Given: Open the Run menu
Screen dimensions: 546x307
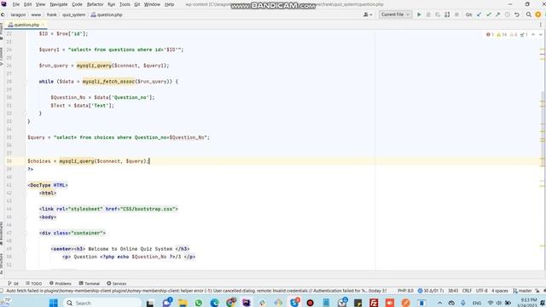Looking at the screenshot, I should [111, 4].
